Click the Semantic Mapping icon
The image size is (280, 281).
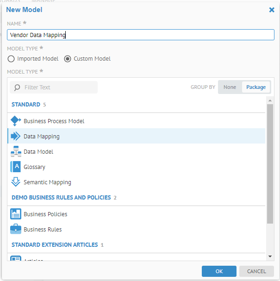16,182
